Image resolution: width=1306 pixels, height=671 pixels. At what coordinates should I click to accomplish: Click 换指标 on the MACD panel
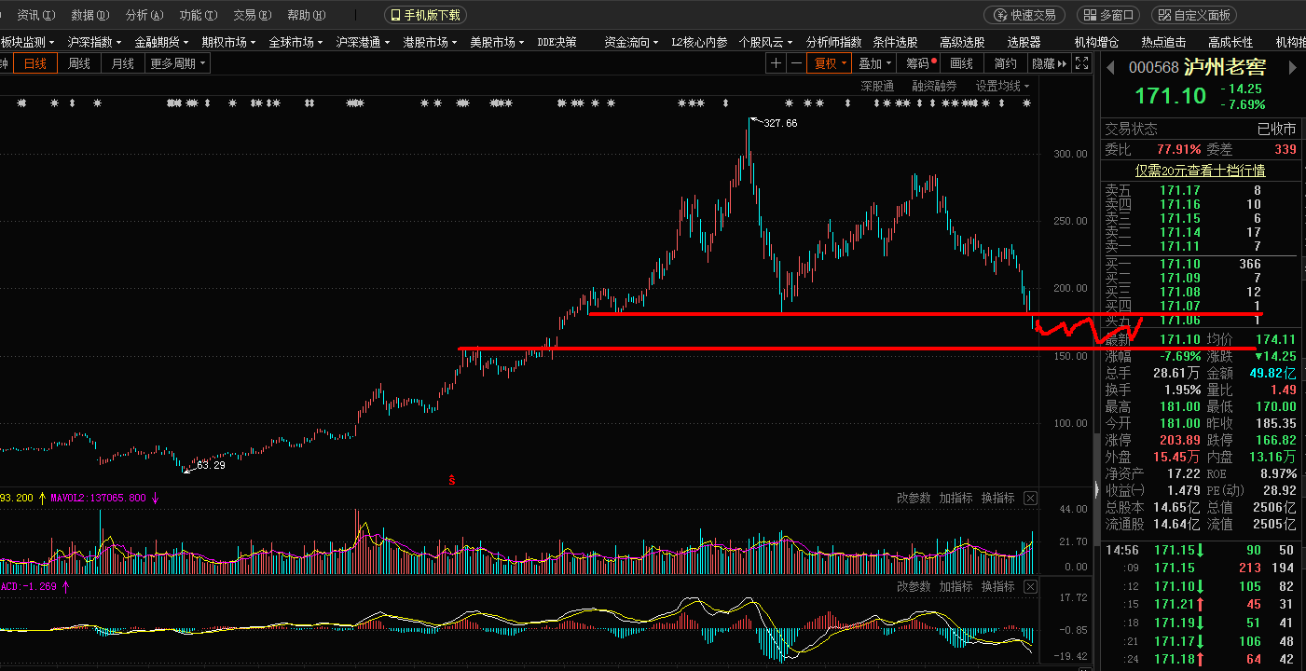coord(997,587)
